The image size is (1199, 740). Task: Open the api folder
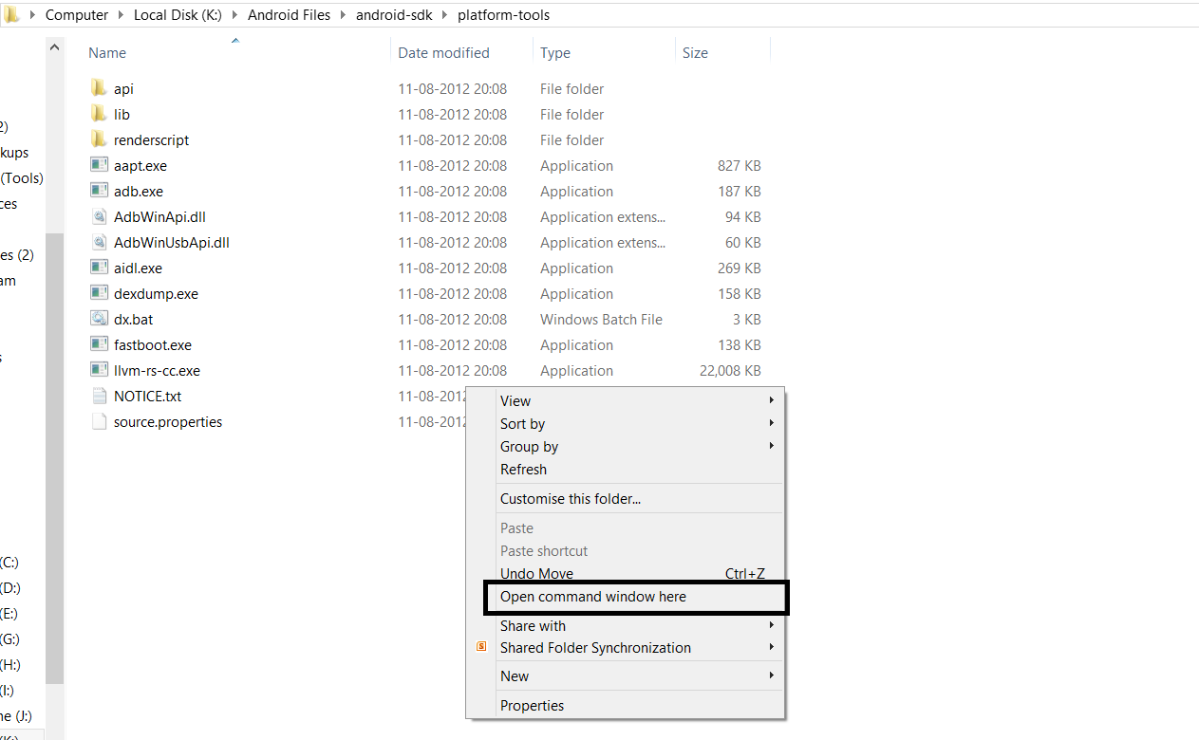pos(124,88)
